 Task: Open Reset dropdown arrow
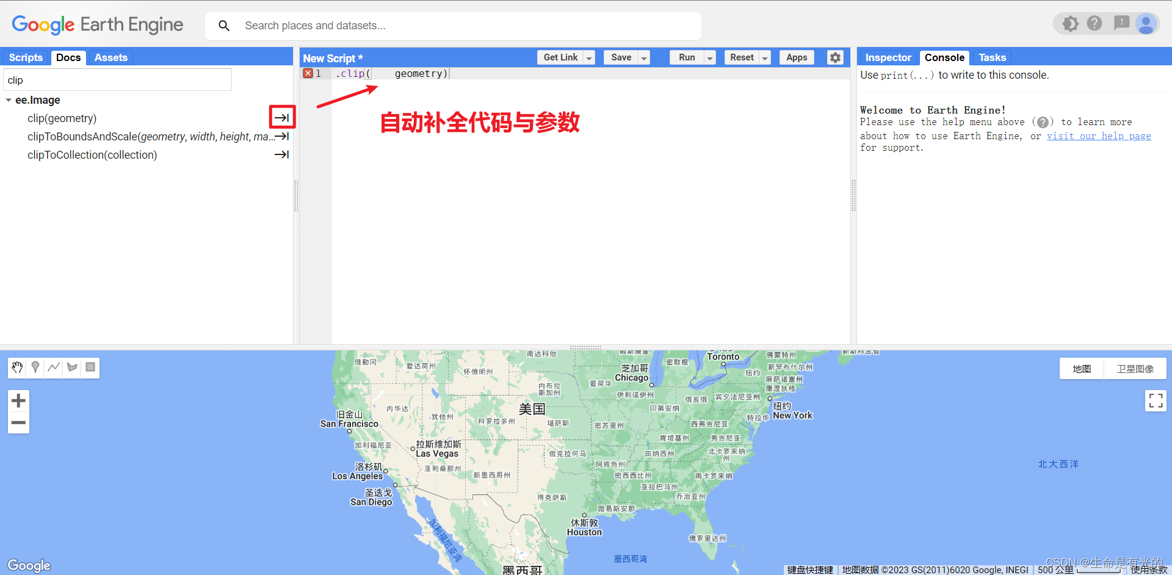coord(765,57)
